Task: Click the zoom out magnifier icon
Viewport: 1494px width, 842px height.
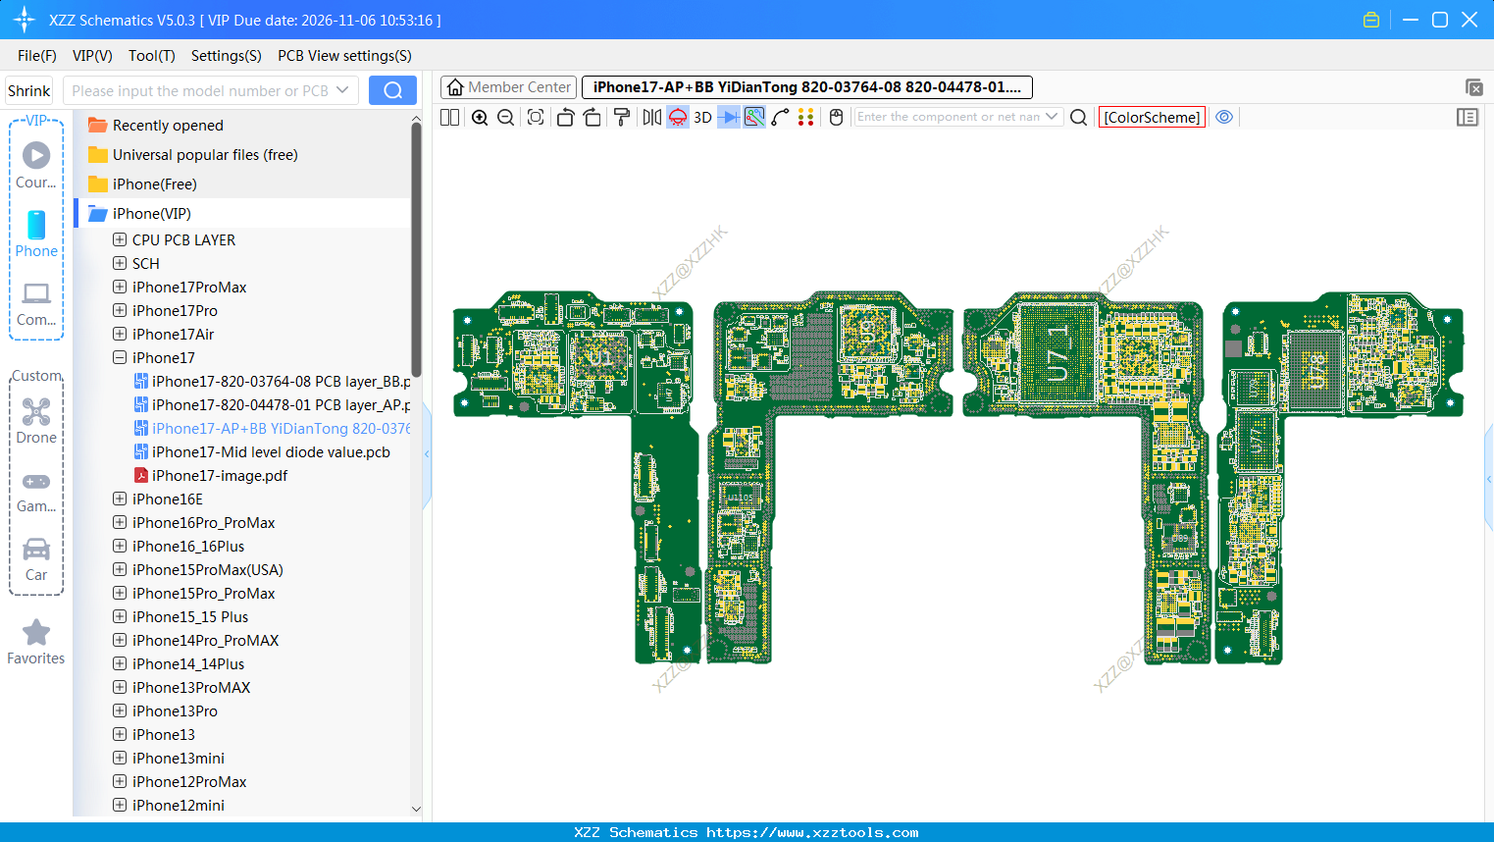Action: tap(506, 118)
